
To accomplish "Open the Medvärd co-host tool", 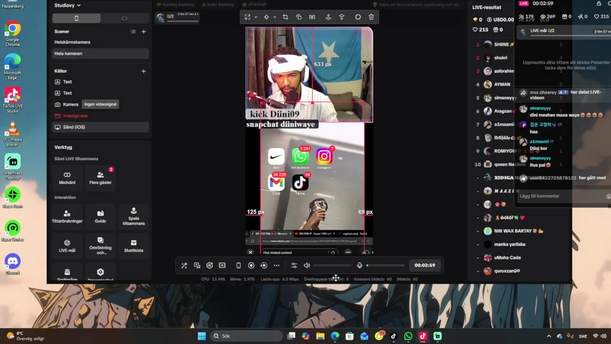I will tap(67, 178).
